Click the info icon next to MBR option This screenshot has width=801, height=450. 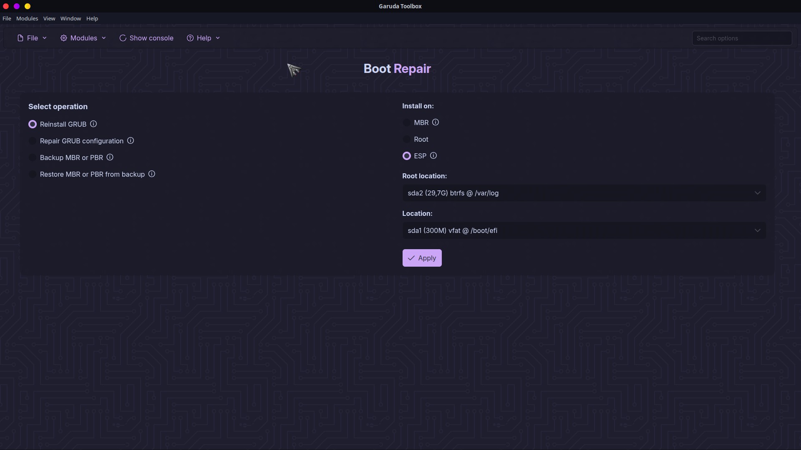(436, 122)
